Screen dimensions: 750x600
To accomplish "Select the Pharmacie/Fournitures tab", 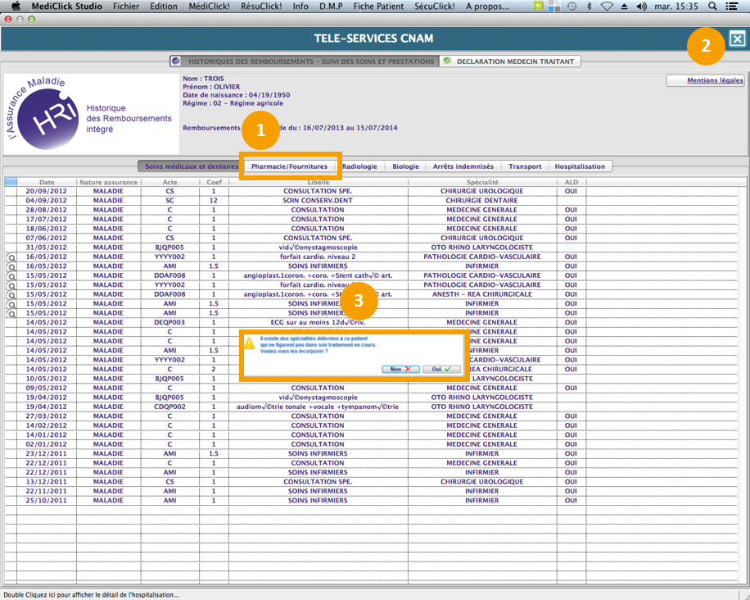I will (x=289, y=166).
